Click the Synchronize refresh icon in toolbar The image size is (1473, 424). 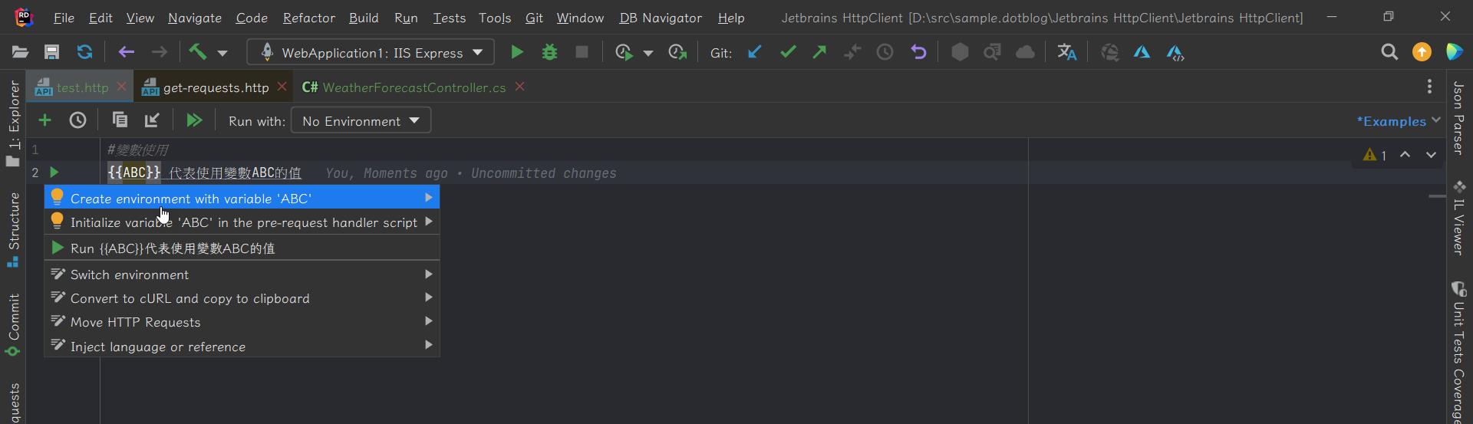[84, 52]
